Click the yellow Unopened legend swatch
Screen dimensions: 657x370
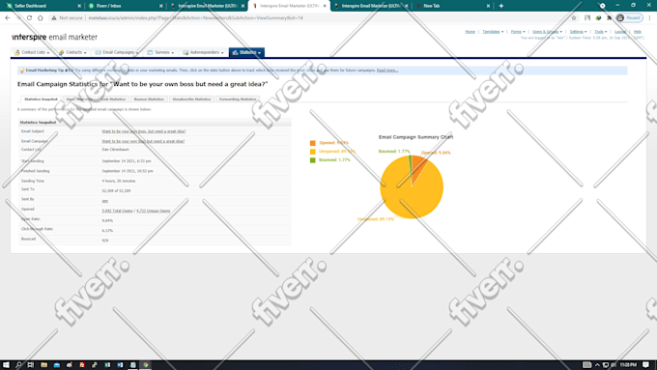pyautogui.click(x=313, y=152)
